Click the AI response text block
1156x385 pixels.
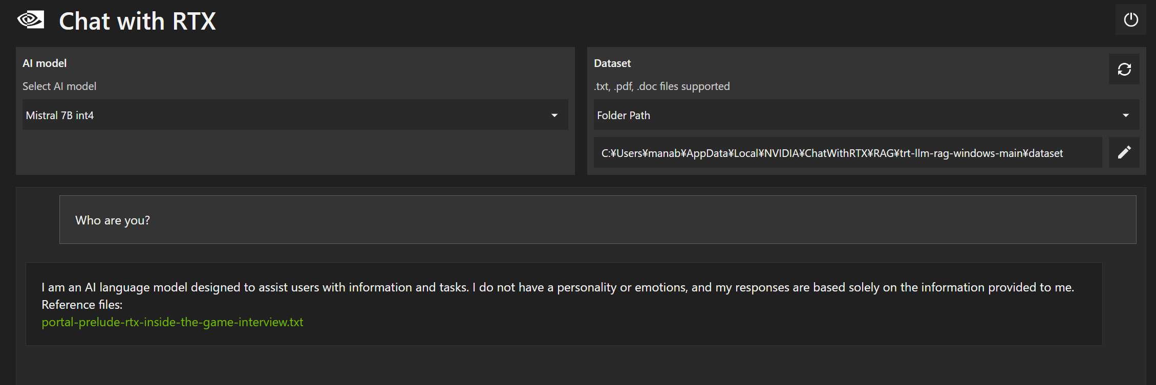pyautogui.click(x=557, y=287)
